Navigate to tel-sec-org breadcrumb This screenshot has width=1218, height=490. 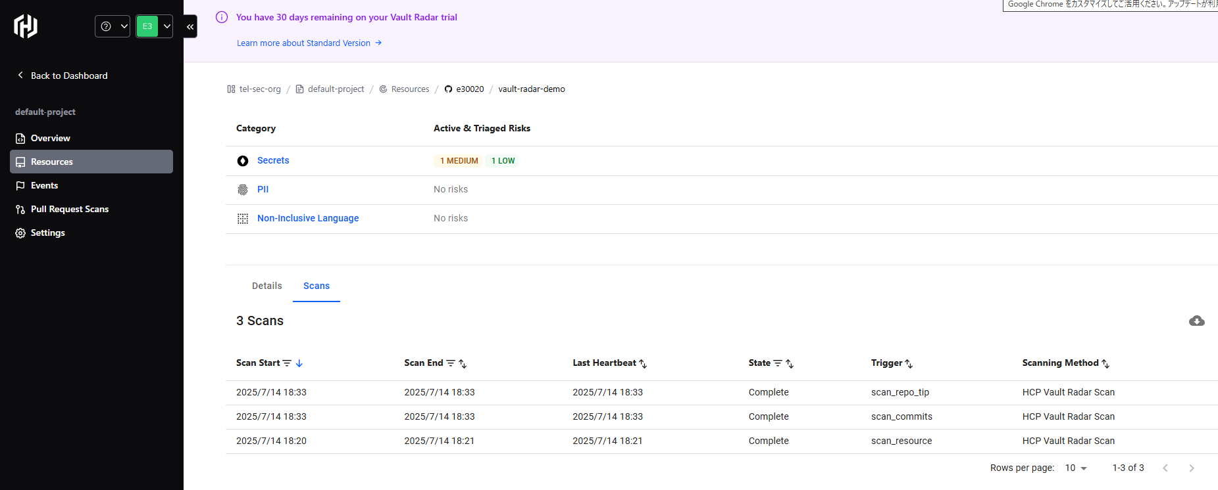(x=254, y=89)
